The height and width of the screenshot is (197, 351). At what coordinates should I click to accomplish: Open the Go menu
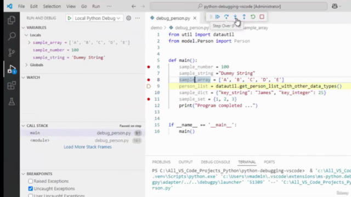(x=84, y=6)
